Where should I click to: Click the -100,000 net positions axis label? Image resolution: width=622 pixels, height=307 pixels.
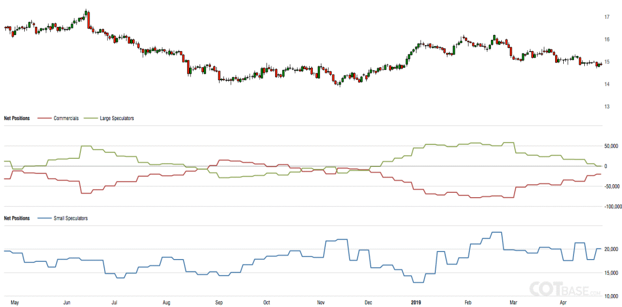pos(613,206)
